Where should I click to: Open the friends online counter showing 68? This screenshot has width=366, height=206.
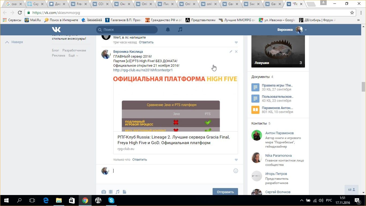pos(352,190)
